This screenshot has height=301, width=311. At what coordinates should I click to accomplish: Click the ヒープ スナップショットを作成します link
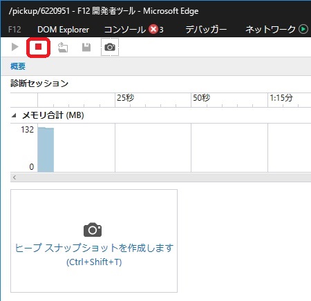[x=94, y=248]
